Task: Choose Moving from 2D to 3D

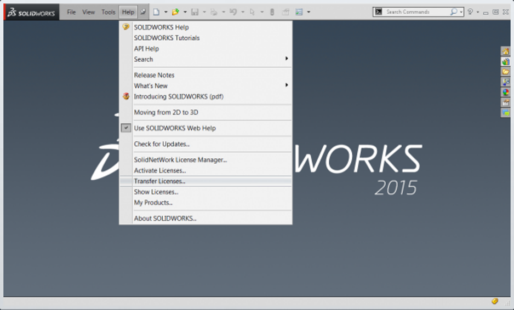Action: point(205,112)
